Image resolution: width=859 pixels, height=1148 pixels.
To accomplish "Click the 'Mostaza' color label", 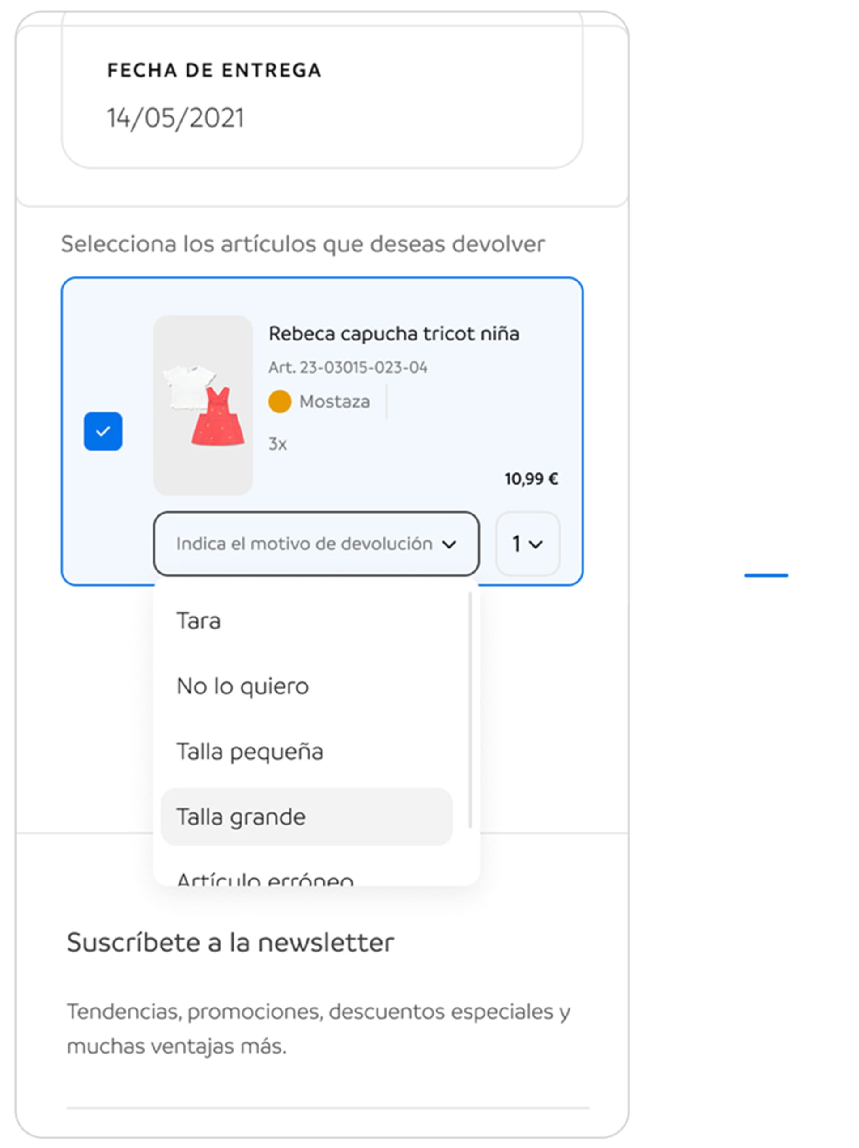I will click(335, 402).
